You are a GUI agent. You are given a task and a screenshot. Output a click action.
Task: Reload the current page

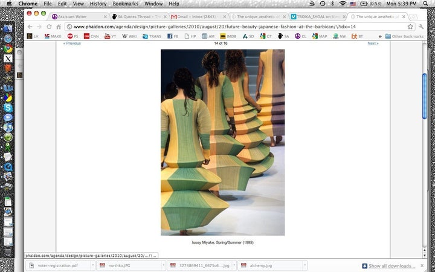[49, 27]
